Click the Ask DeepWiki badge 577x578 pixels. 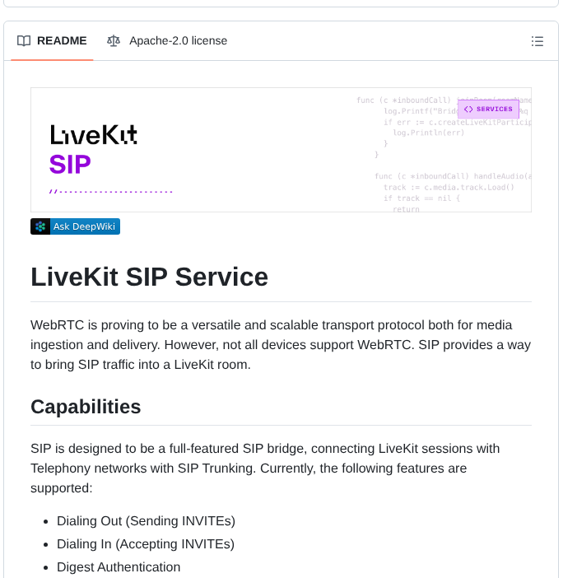click(75, 226)
